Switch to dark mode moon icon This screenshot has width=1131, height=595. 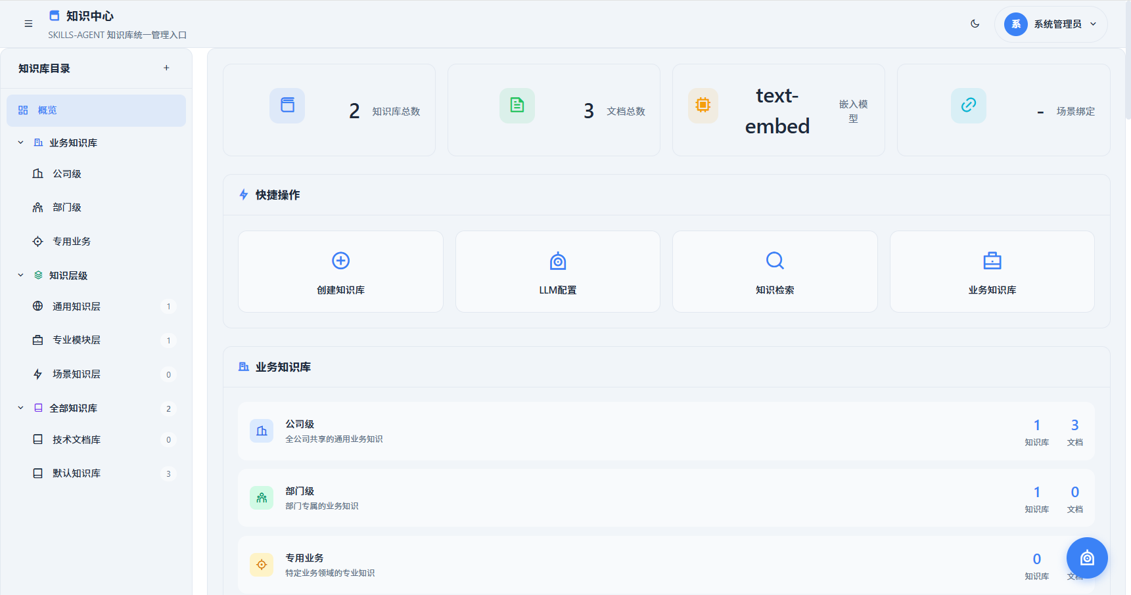click(x=975, y=24)
